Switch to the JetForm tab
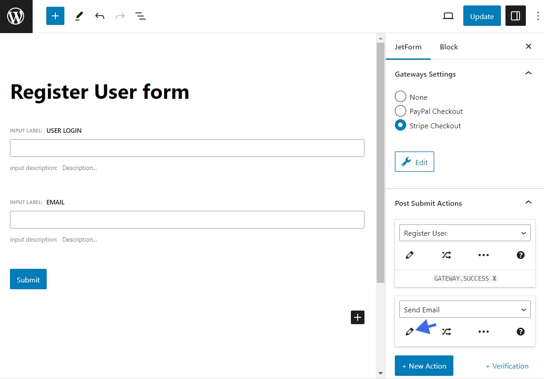544x379 pixels. coord(408,47)
